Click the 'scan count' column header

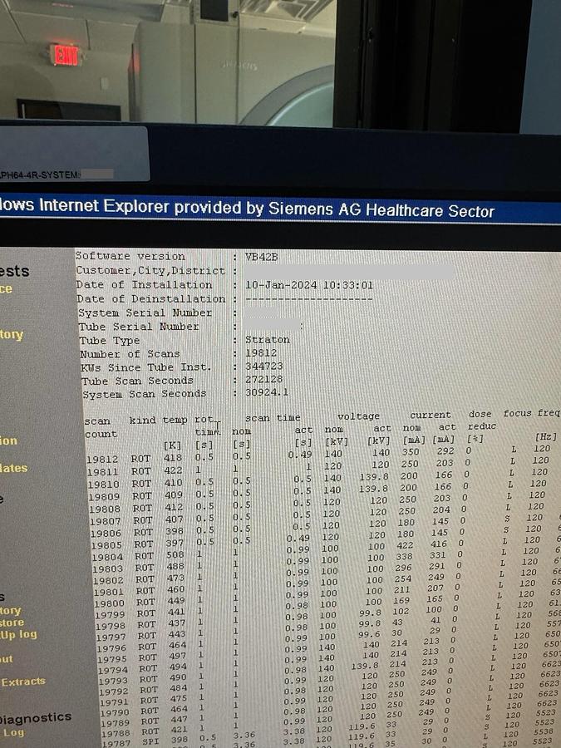tap(98, 427)
